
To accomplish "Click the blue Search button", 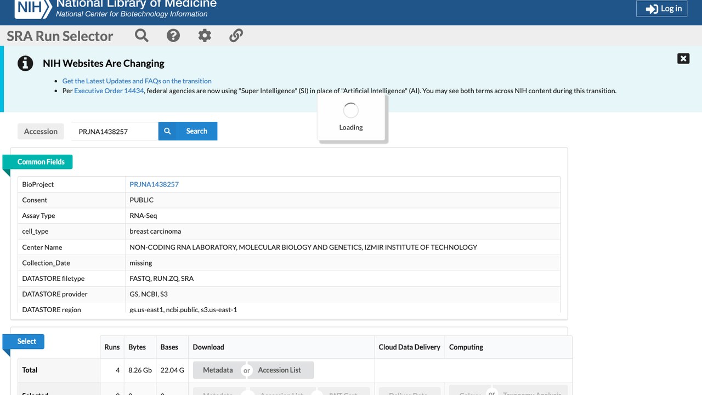I will (188, 131).
